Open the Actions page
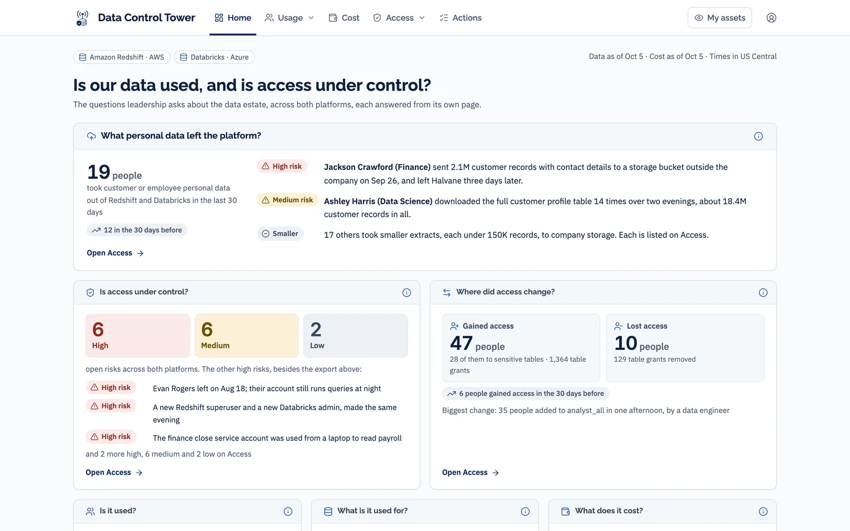 pos(461,18)
